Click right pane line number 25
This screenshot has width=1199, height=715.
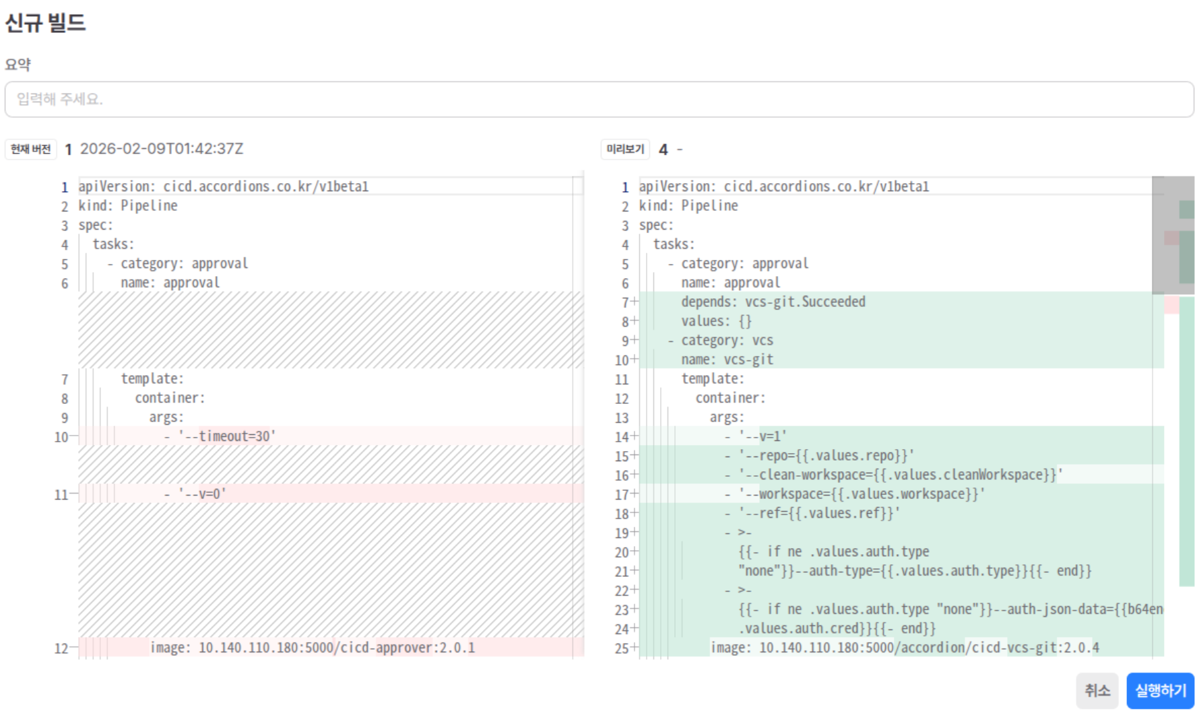tap(622, 648)
